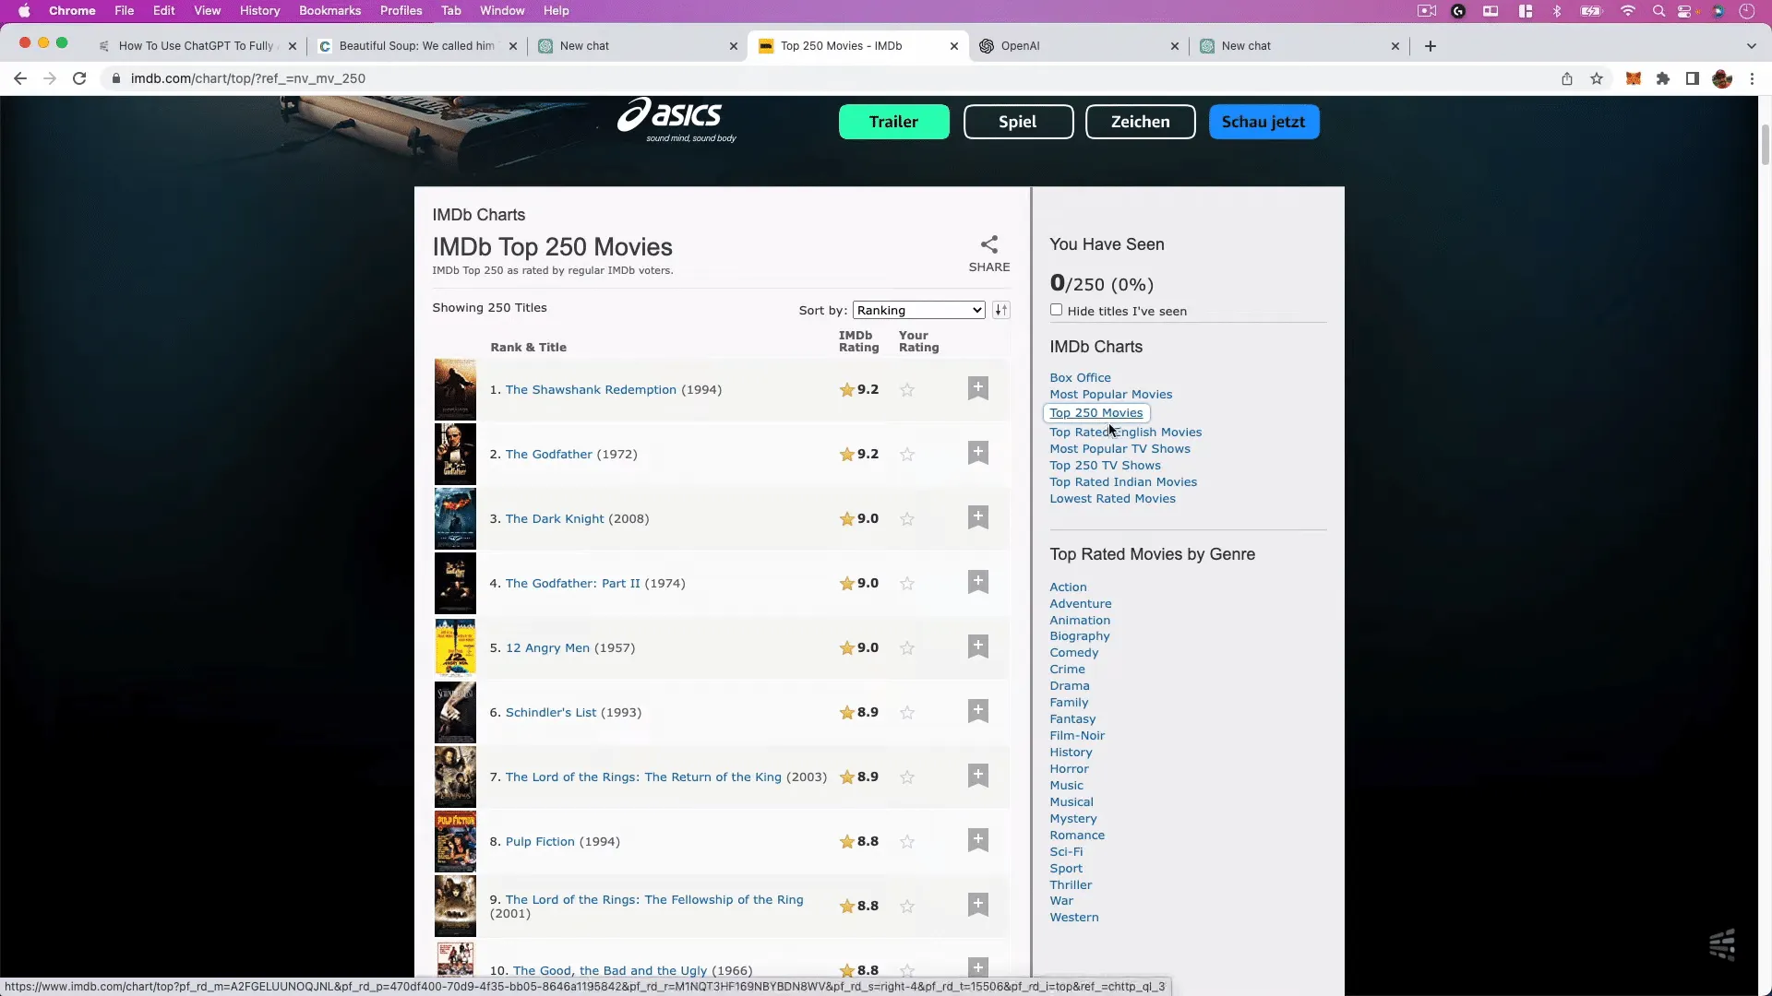1772x996 pixels.
Task: Rate The Godfather: Part II star icon
Action: coord(907,584)
